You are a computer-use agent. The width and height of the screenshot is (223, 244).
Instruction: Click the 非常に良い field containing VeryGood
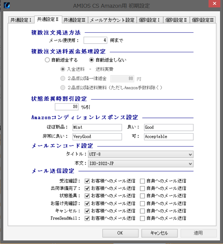click(97, 137)
